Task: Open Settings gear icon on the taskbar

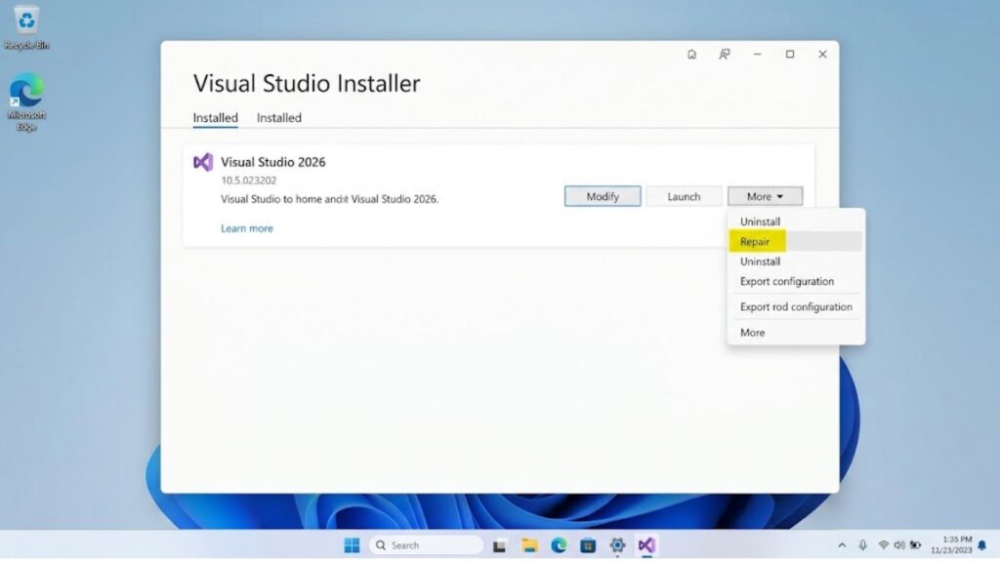Action: tap(617, 545)
